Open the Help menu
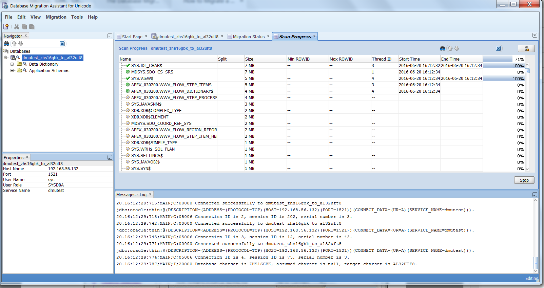 93,17
